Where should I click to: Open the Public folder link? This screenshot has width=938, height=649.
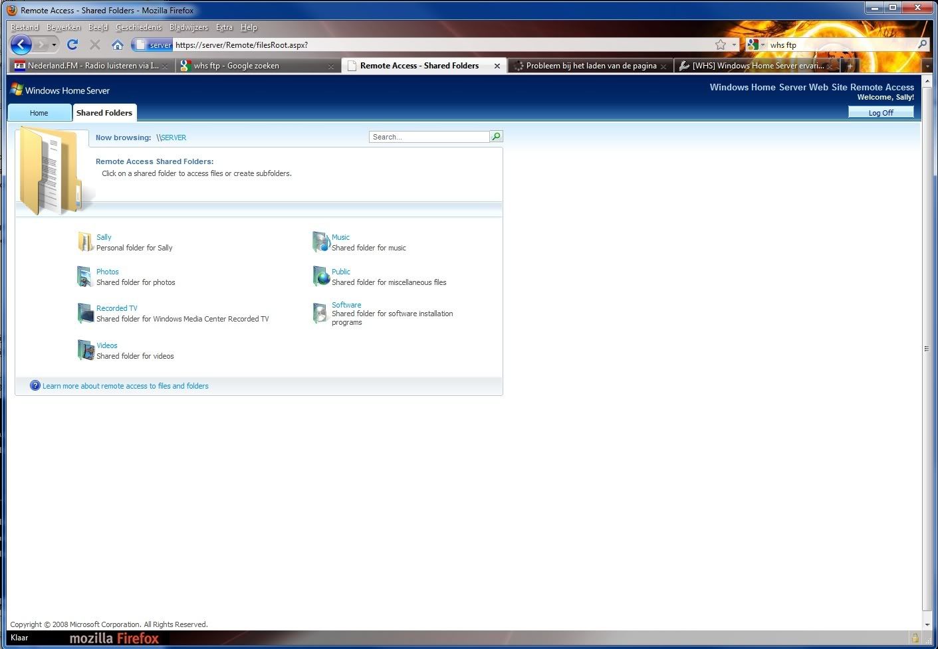point(341,272)
